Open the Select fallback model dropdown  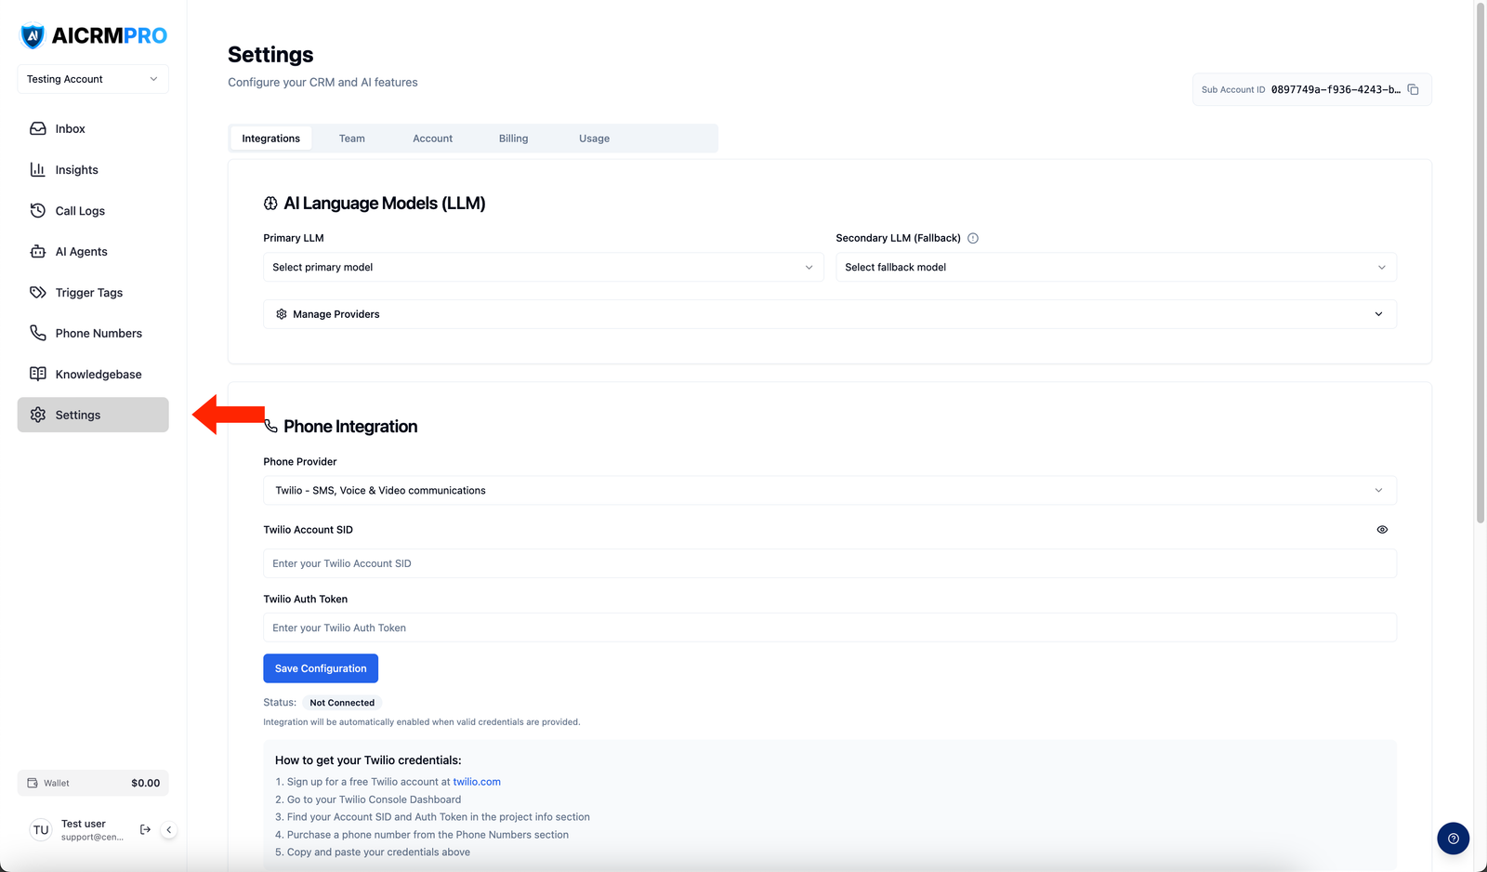pos(1115,267)
